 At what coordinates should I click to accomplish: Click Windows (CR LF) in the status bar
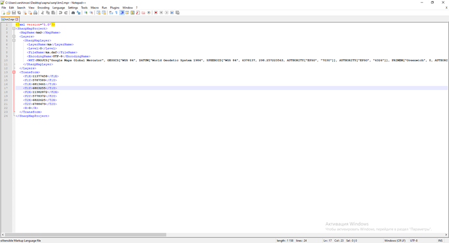tap(394, 240)
